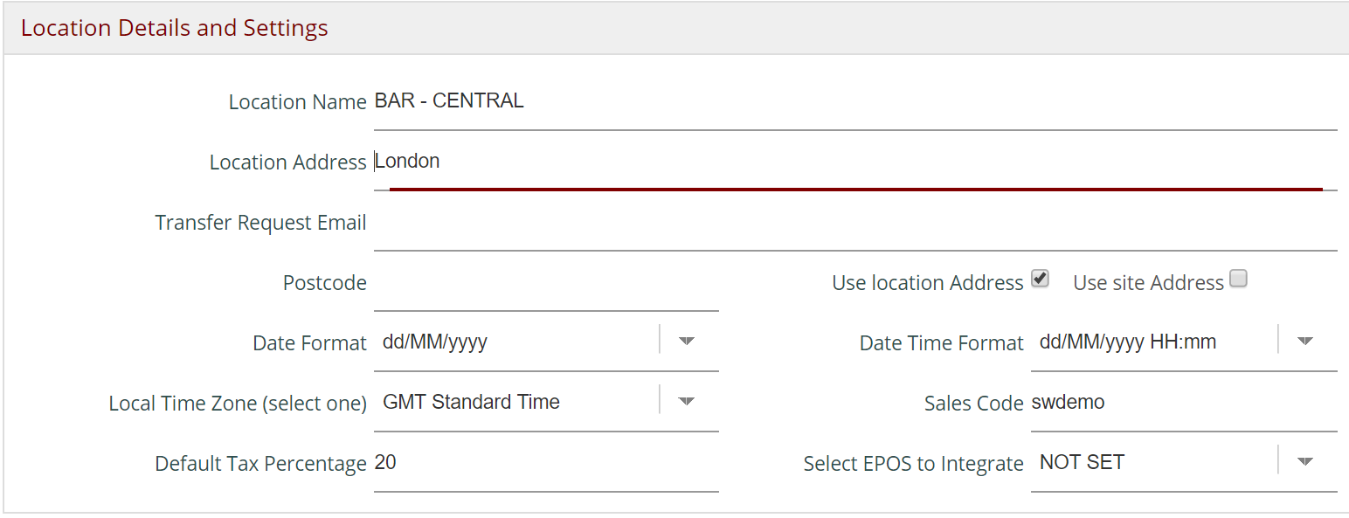Click the empty Transfer Request Email field
1349x518 pixels.
tap(612, 222)
